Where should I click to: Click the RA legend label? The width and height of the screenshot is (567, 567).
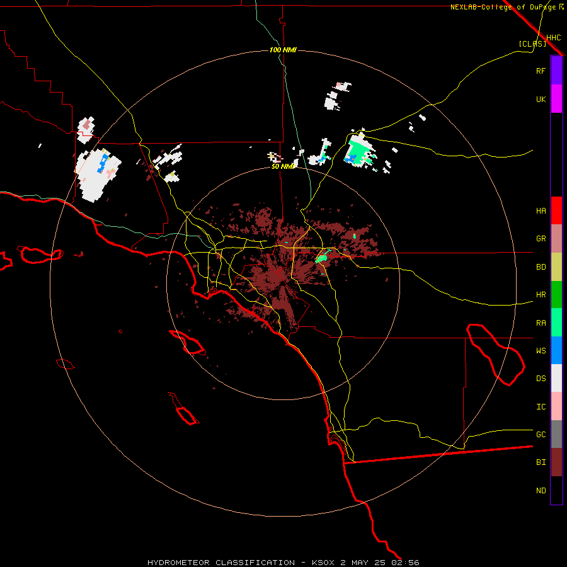pyautogui.click(x=541, y=323)
